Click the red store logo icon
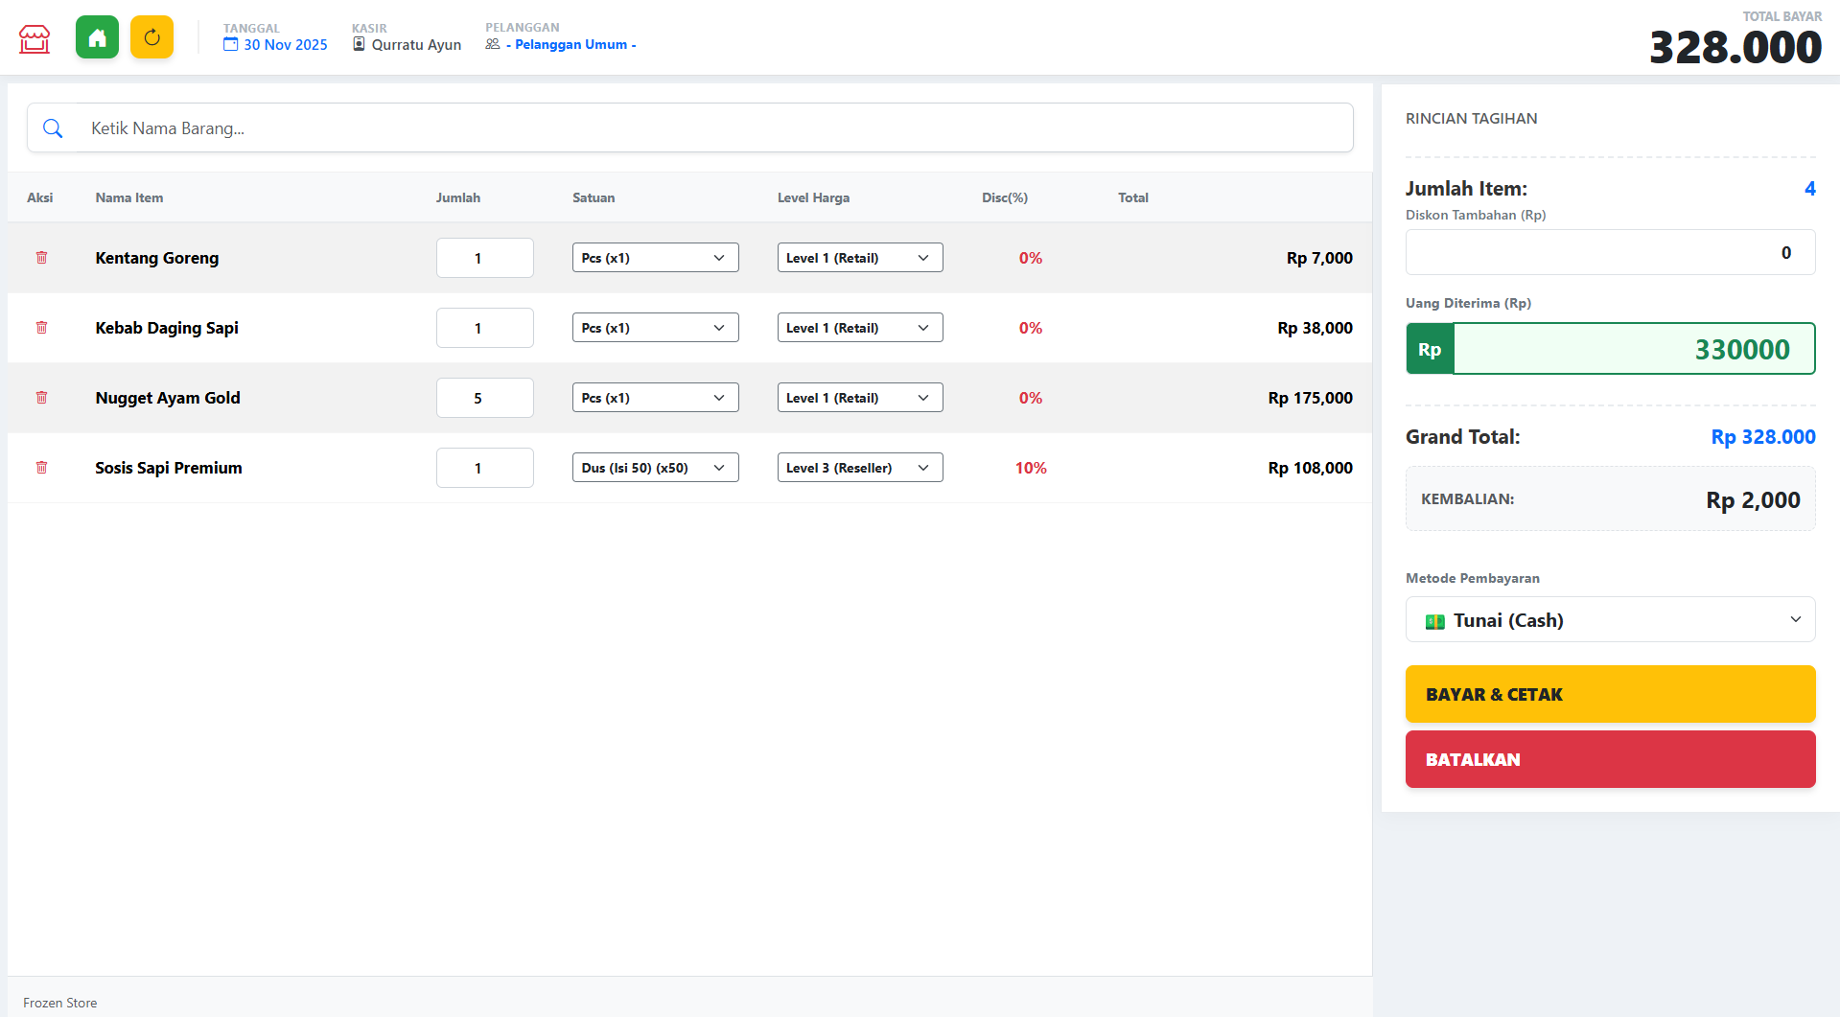 click(x=35, y=38)
